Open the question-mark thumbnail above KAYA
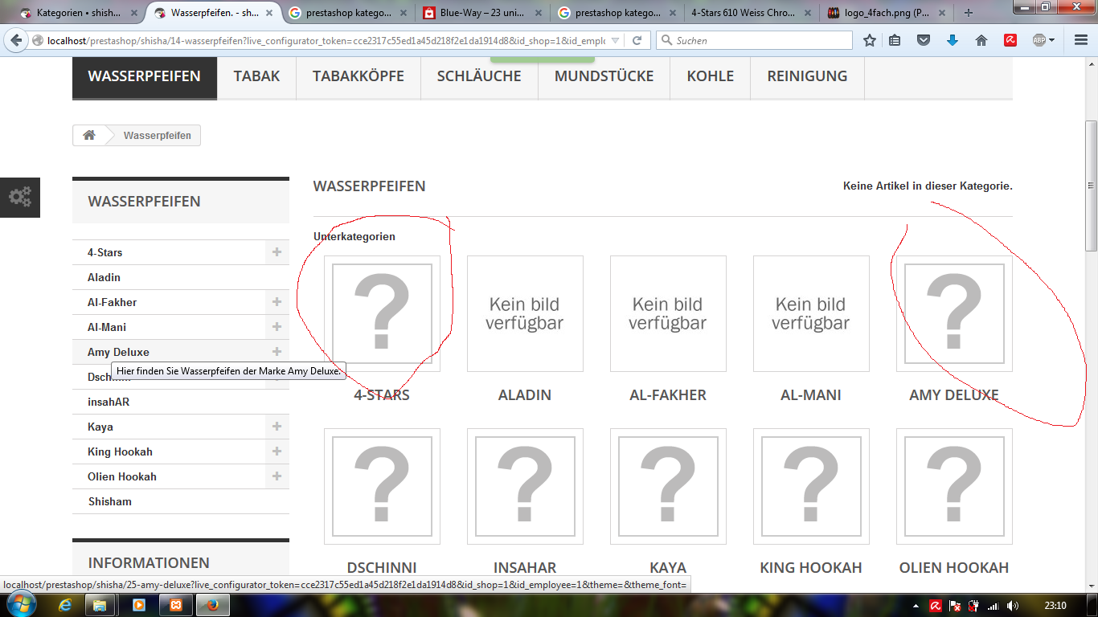This screenshot has width=1098, height=617. (668, 486)
